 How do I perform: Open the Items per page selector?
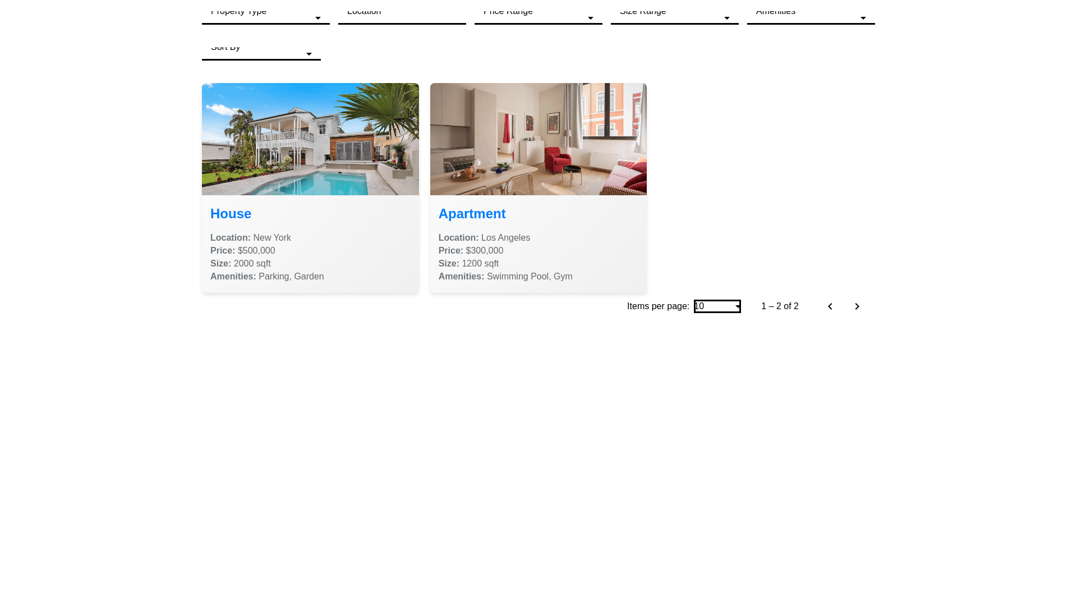pyautogui.click(x=717, y=306)
